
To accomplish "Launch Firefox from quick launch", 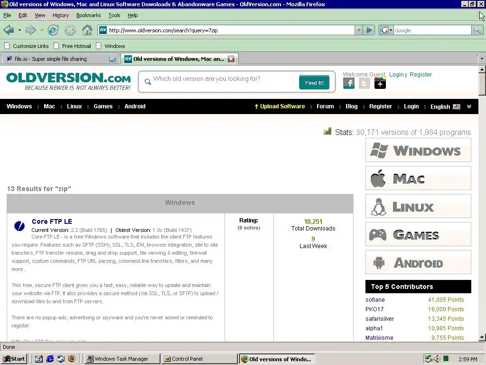I will pos(72,359).
